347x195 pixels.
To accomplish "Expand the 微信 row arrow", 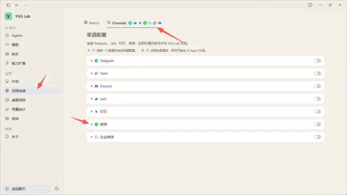I will coord(92,124).
